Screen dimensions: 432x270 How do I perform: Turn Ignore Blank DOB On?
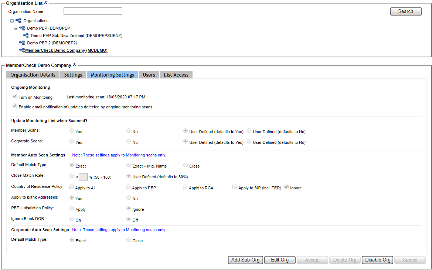pos(72,219)
